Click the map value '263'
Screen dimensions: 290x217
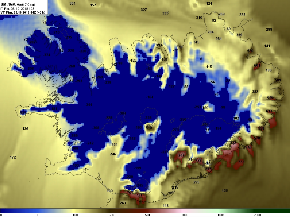point(123,203)
